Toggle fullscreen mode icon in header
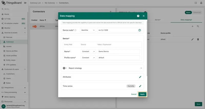This screenshot has height=109, width=205. point(196,3)
